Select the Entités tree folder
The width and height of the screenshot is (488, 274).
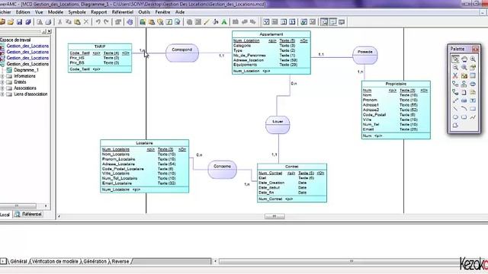tap(20, 82)
